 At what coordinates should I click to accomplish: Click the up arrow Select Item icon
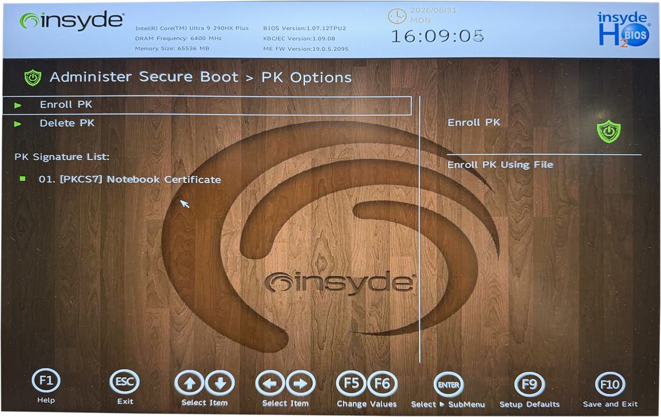[189, 383]
